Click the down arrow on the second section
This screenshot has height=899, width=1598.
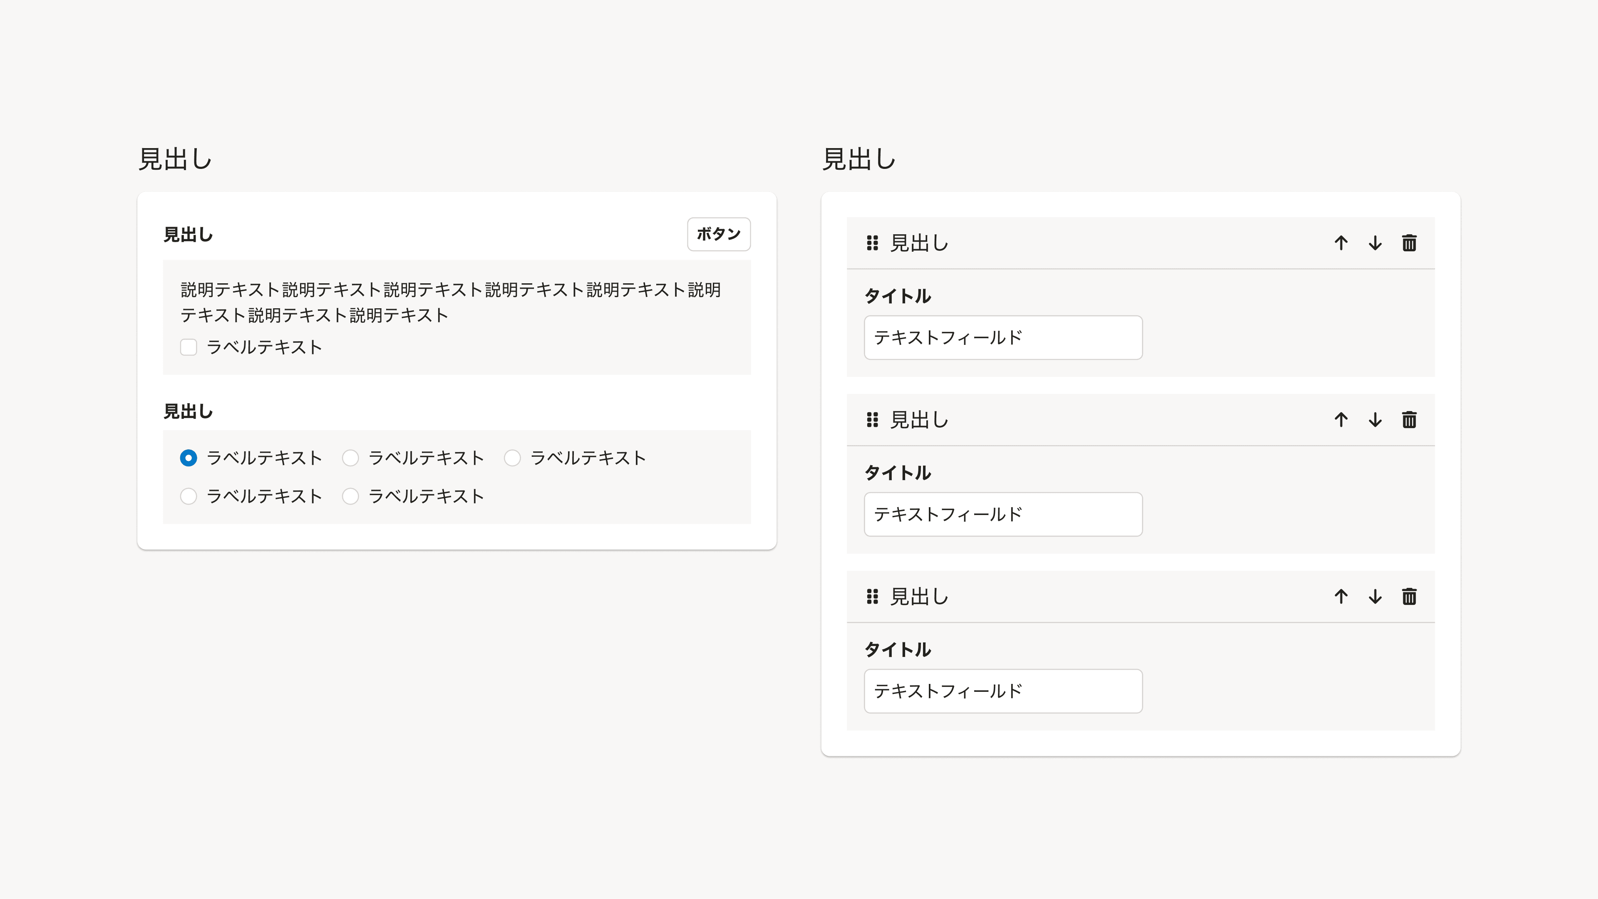click(1375, 420)
